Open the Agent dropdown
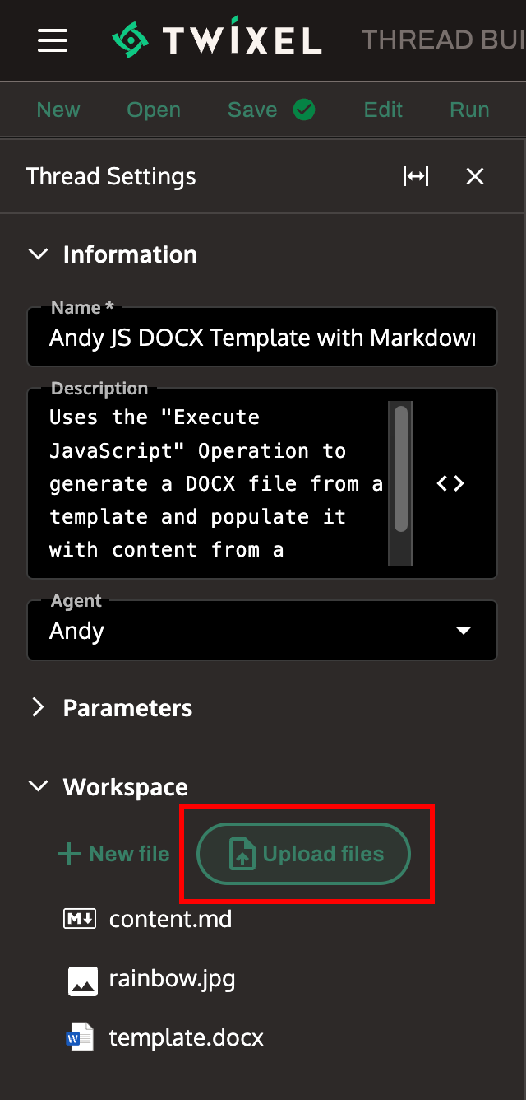Screen dimensions: 526x1100 (x=464, y=630)
